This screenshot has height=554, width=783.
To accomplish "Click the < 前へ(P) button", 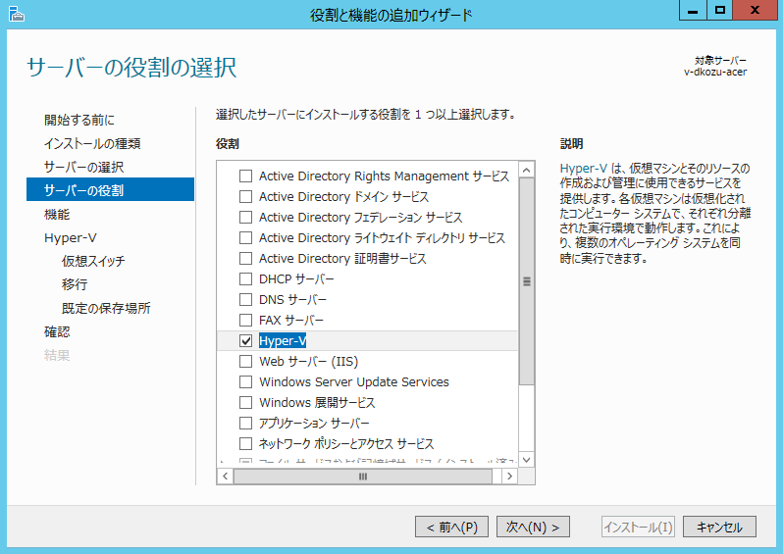I will point(451,527).
